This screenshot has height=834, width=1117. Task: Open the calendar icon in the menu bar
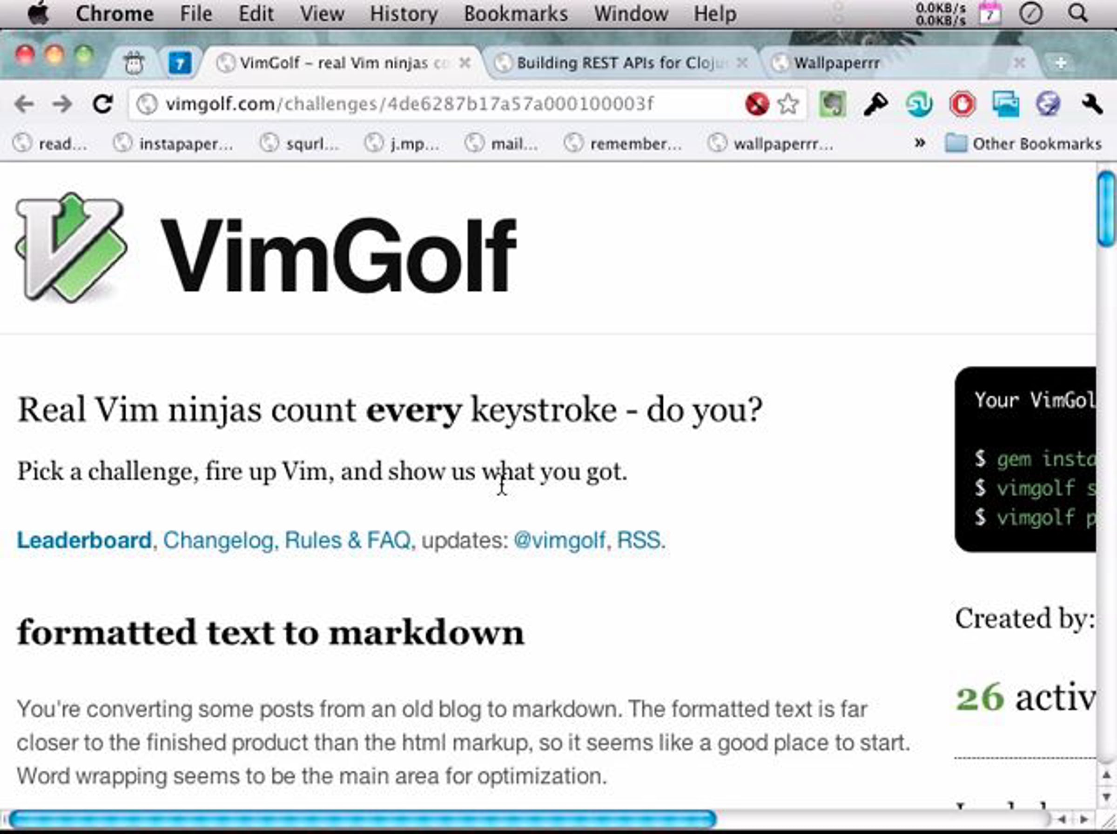click(990, 13)
